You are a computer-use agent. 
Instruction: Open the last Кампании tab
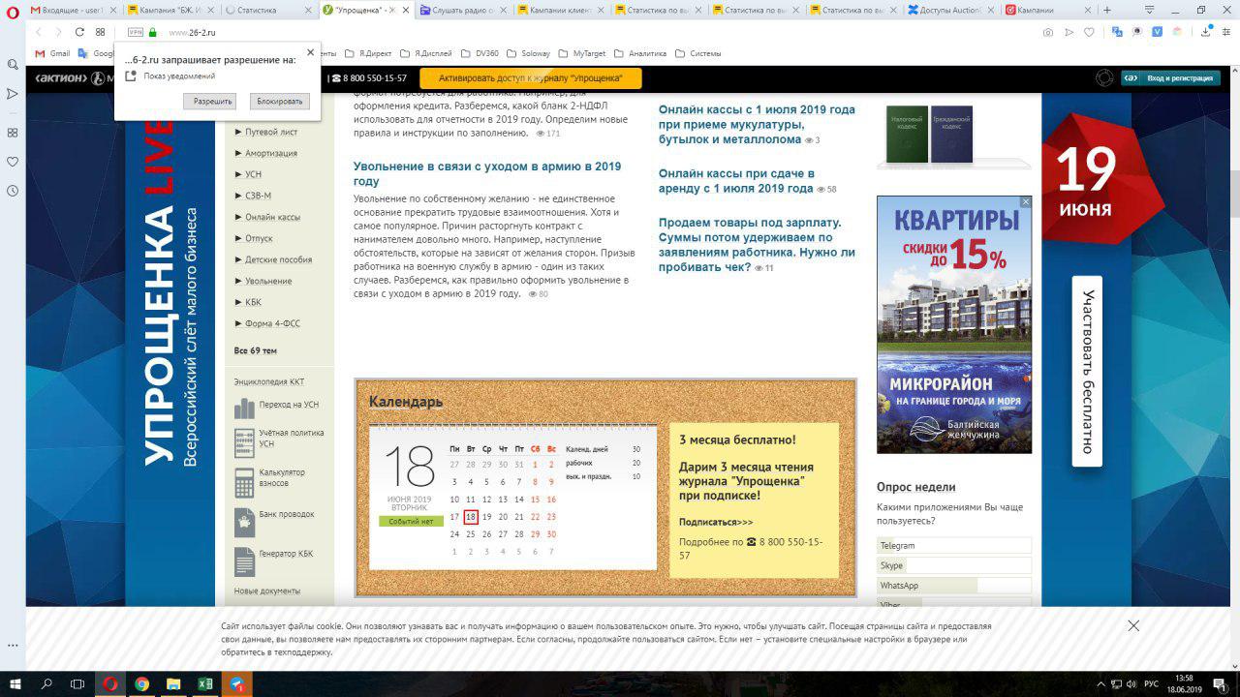(x=1049, y=10)
